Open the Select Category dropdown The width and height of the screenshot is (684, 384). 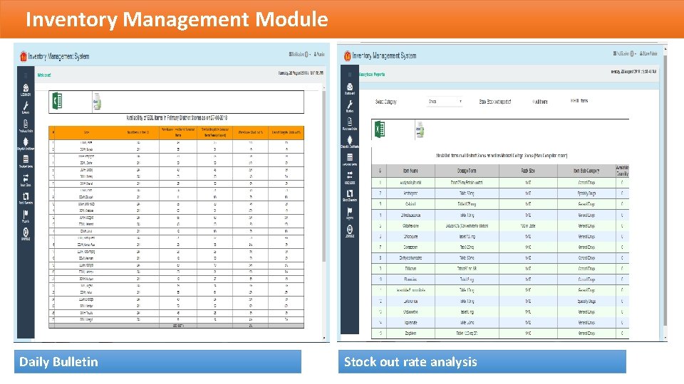pos(445,102)
